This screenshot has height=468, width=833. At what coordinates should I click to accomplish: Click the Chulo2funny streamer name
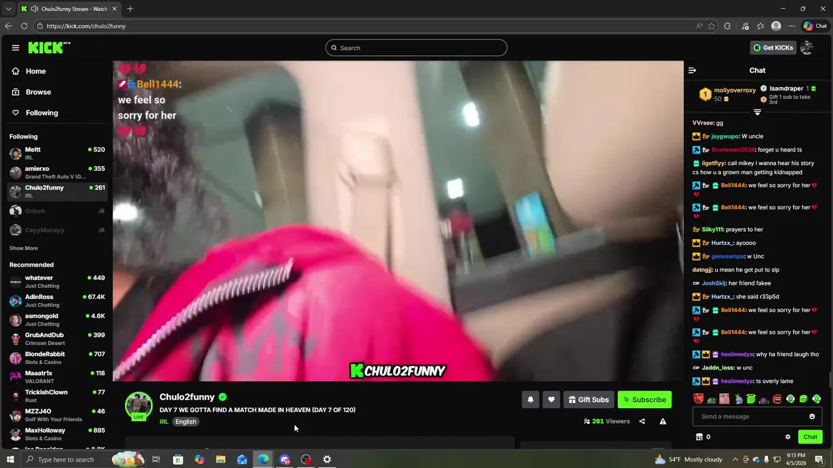click(187, 397)
